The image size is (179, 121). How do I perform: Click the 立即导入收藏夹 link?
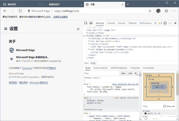(x=60, y=17)
